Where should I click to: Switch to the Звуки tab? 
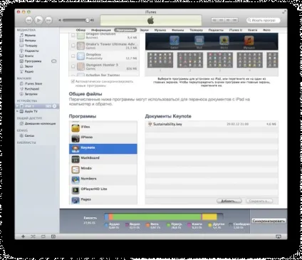[145, 30]
